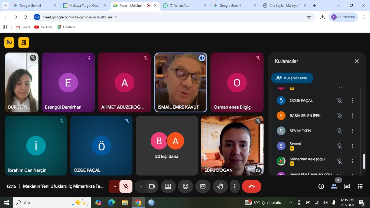
Task: Share your screen with the present button
Action: (x=168, y=186)
